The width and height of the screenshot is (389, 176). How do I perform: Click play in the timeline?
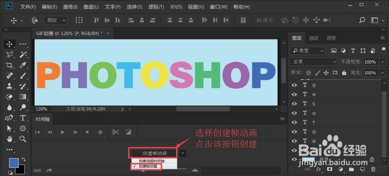click(63, 132)
